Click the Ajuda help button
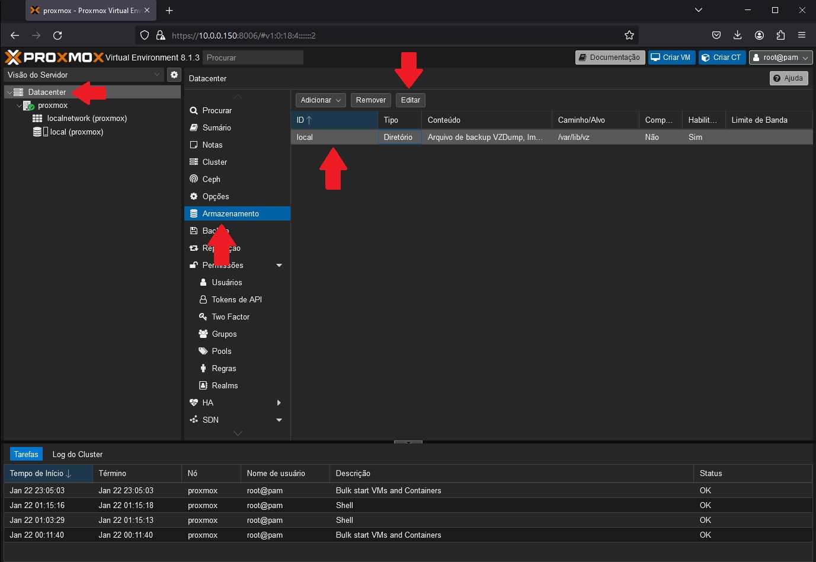 [x=789, y=78]
